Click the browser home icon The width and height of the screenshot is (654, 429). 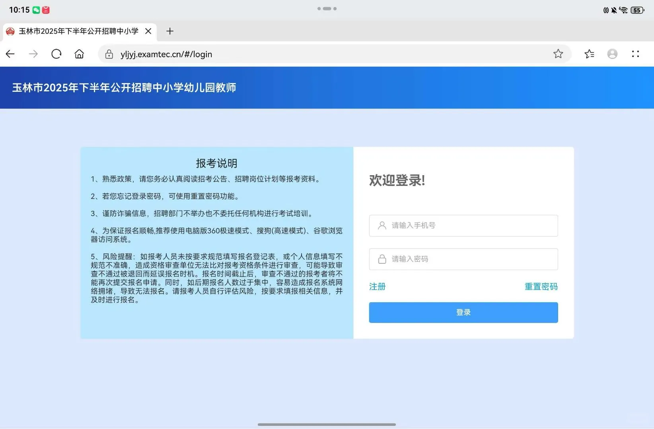click(79, 54)
